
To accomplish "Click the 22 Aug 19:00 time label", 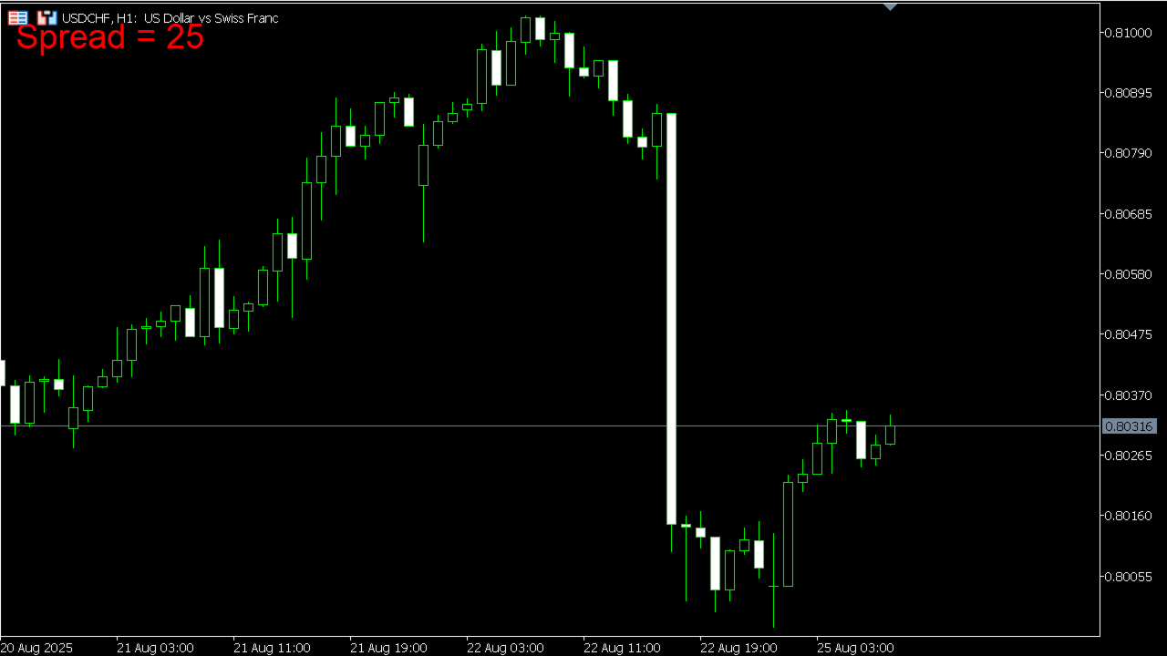I will click(x=738, y=648).
